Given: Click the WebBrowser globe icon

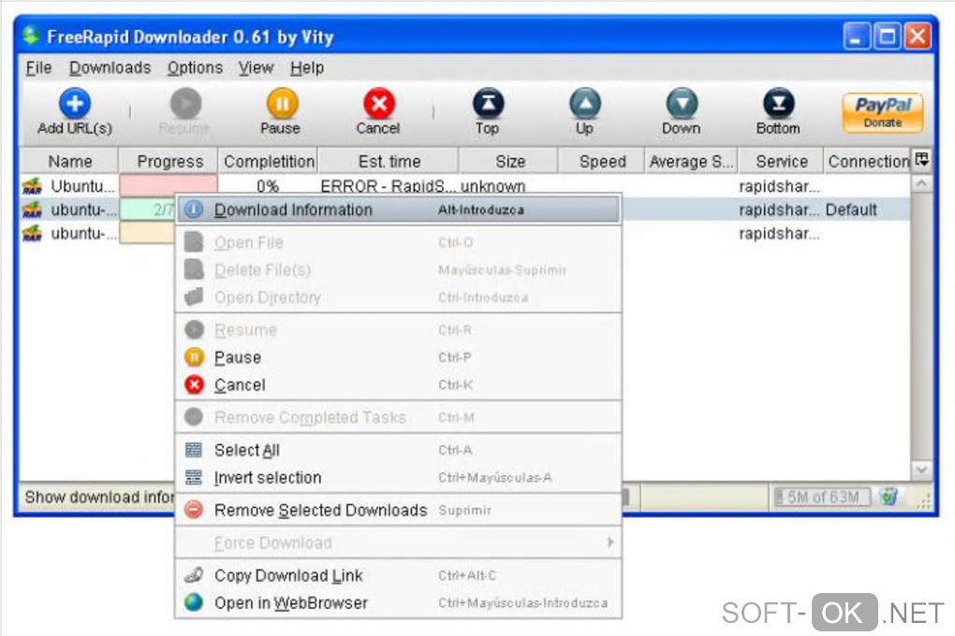Looking at the screenshot, I should [x=194, y=602].
